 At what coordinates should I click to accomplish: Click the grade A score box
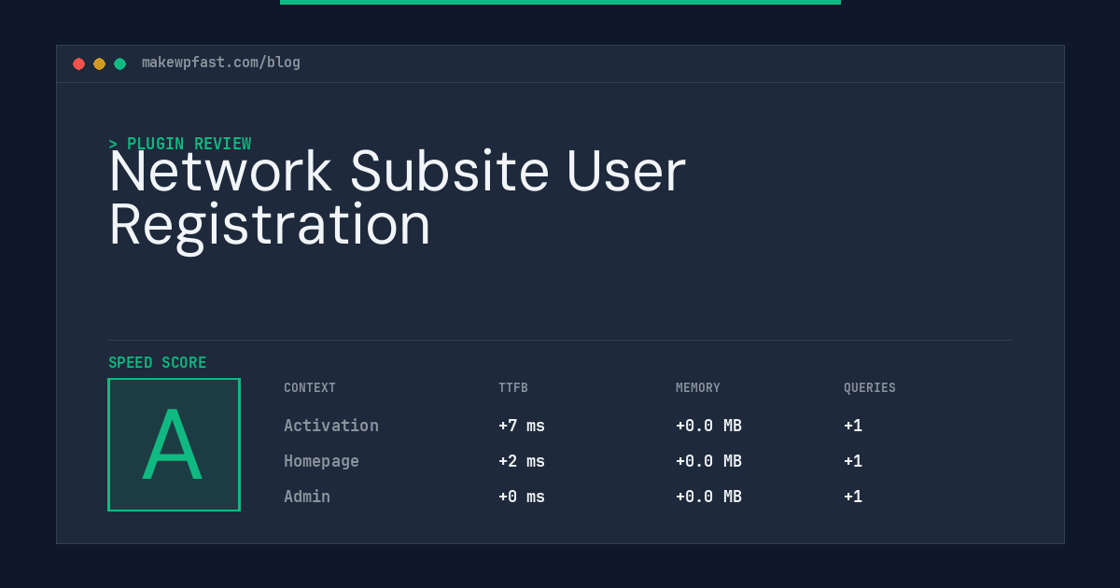coord(174,444)
